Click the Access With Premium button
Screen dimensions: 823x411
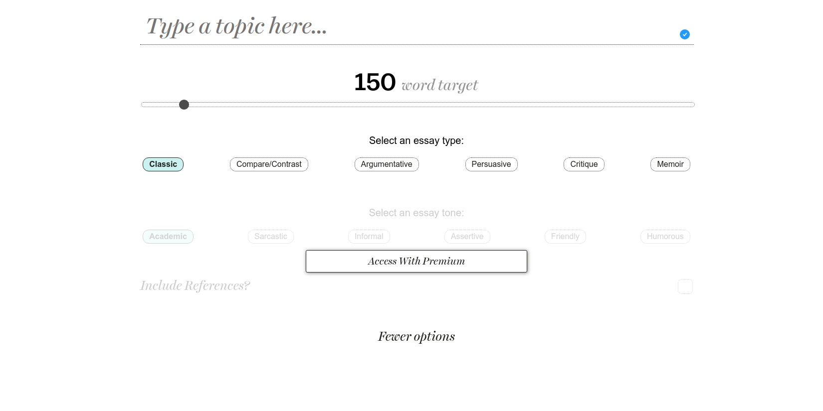coord(416,262)
